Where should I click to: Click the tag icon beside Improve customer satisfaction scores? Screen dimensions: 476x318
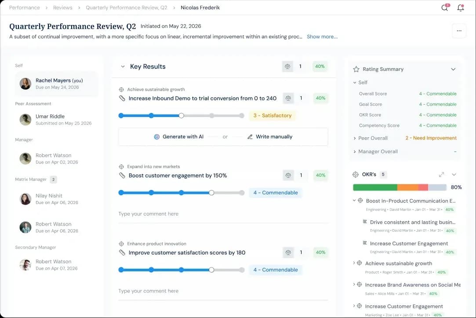tap(122, 253)
